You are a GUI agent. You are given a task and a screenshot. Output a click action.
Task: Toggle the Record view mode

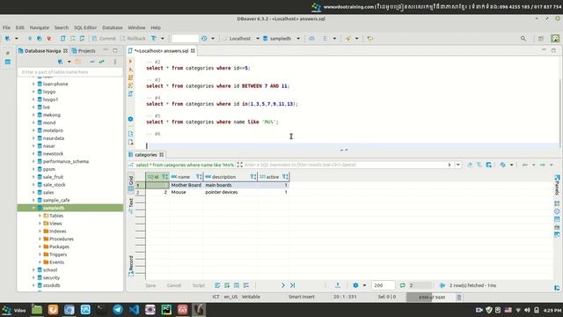tap(131, 265)
